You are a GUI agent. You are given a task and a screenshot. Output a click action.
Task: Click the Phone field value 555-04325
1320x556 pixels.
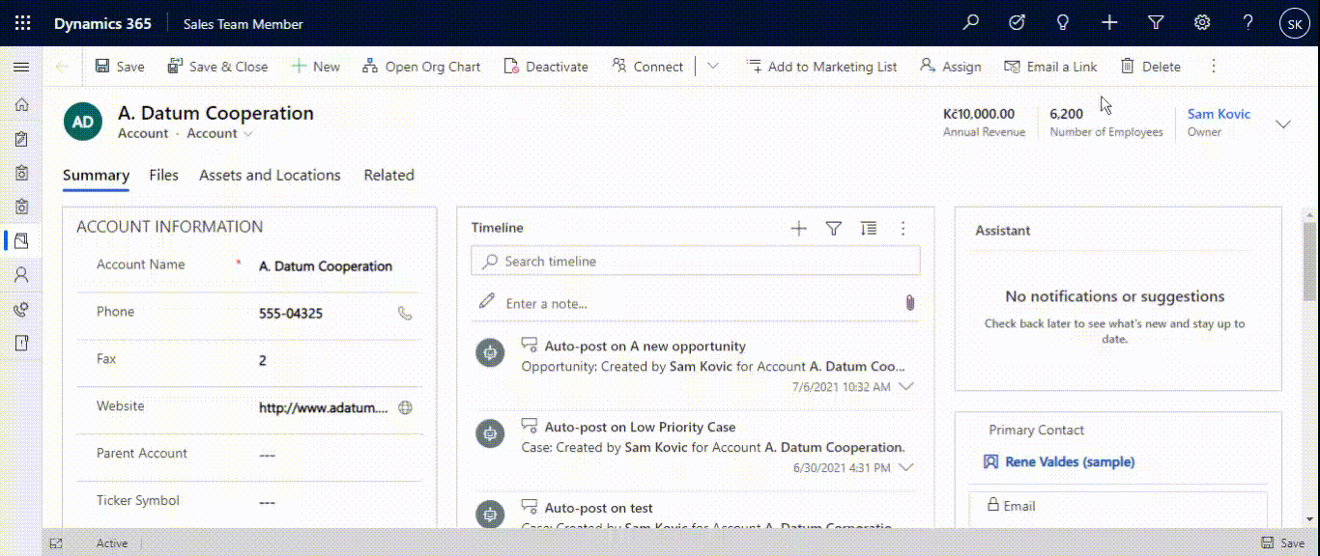[291, 314]
